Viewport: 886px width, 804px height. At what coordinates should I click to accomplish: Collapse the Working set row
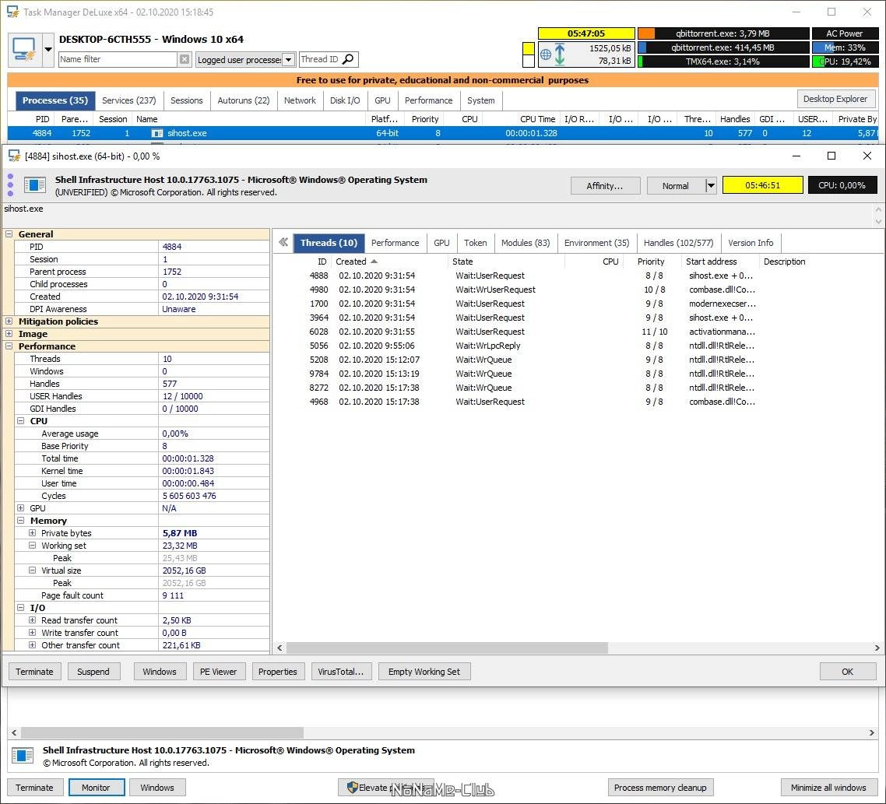(x=32, y=546)
